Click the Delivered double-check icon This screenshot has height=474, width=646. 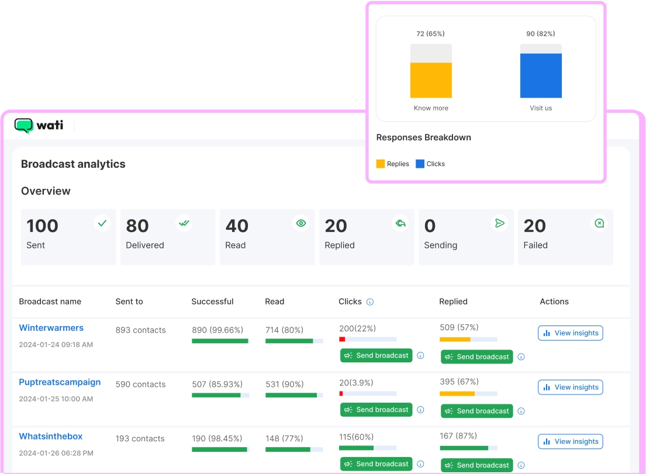point(184,223)
